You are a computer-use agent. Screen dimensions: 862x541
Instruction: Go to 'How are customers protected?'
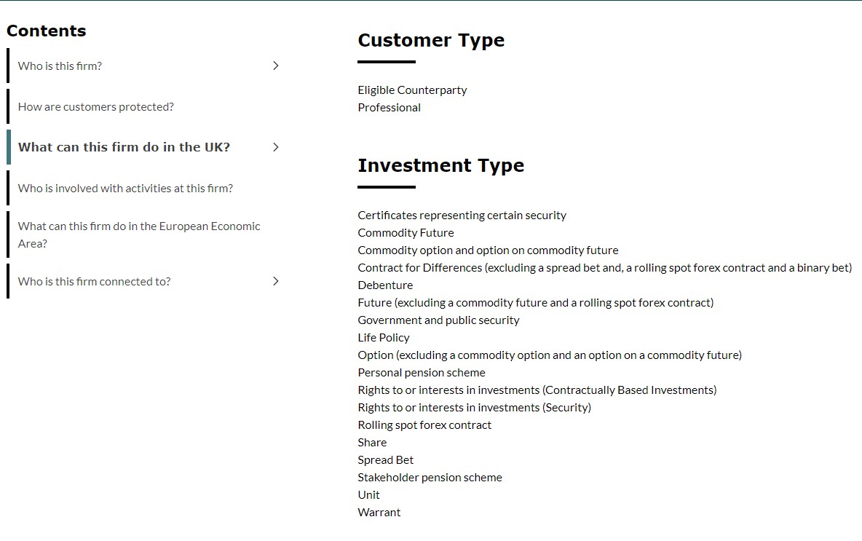coord(96,107)
